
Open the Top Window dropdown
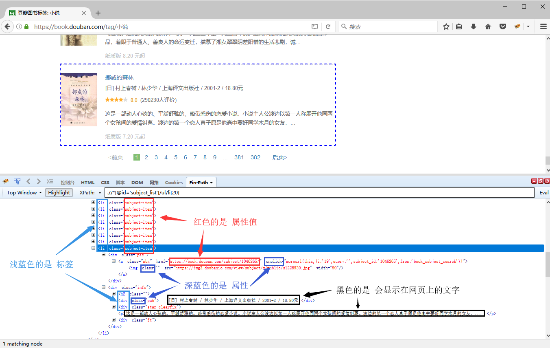(24, 193)
